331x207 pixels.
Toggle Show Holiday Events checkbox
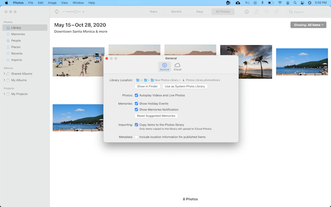[136, 103]
